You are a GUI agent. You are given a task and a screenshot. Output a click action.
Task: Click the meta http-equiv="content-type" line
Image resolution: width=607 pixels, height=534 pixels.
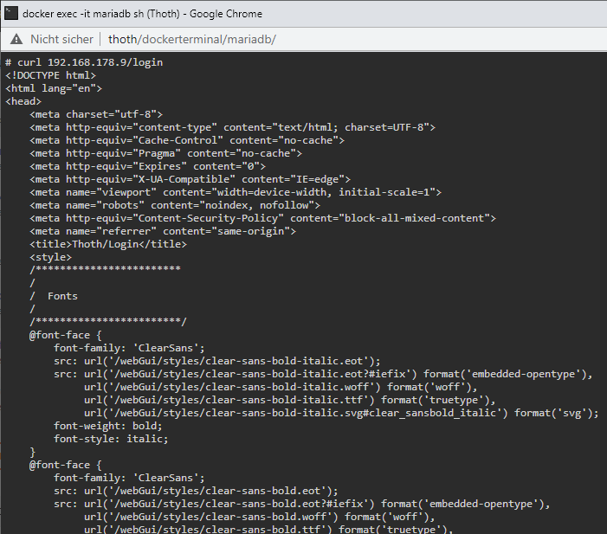(232, 127)
